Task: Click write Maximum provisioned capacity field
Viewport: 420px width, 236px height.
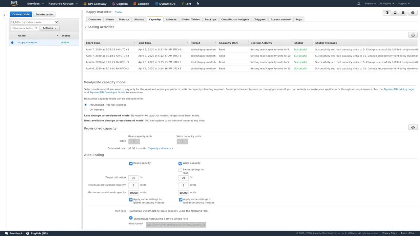Action: click(x=183, y=193)
